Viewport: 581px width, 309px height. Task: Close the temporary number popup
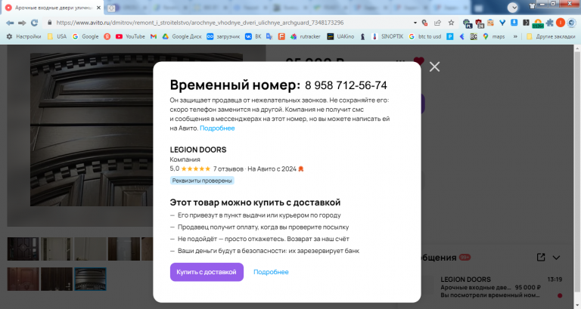[x=434, y=66]
